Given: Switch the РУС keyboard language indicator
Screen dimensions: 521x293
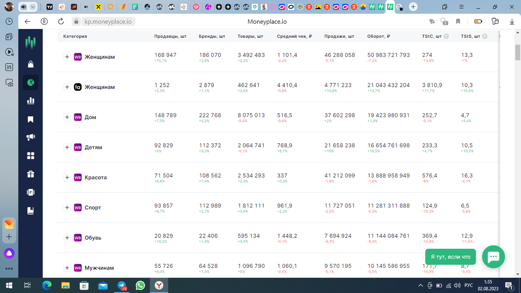Looking at the screenshot, I should [468, 285].
